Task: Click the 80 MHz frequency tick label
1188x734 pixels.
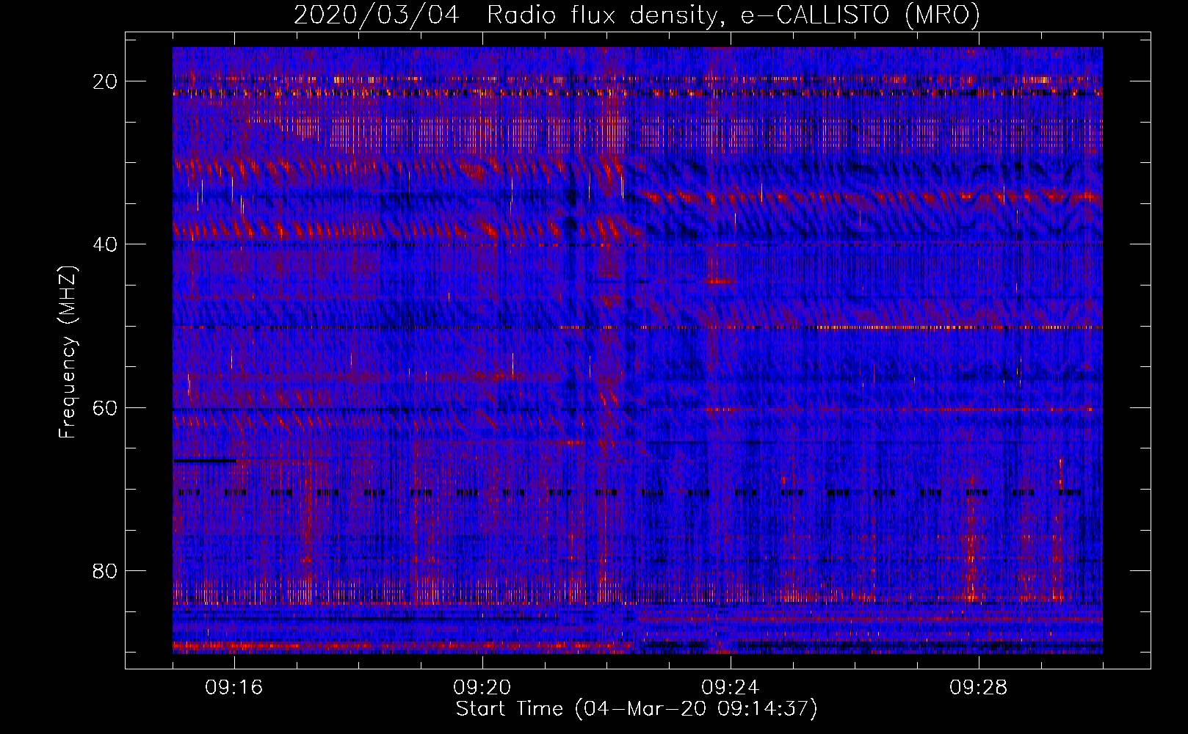Action: coord(106,571)
